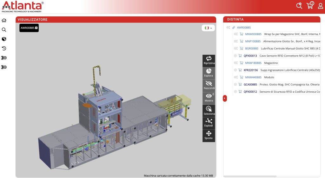Click gears icon for MNP100885 row
The image size is (325, 178).
(236, 41)
